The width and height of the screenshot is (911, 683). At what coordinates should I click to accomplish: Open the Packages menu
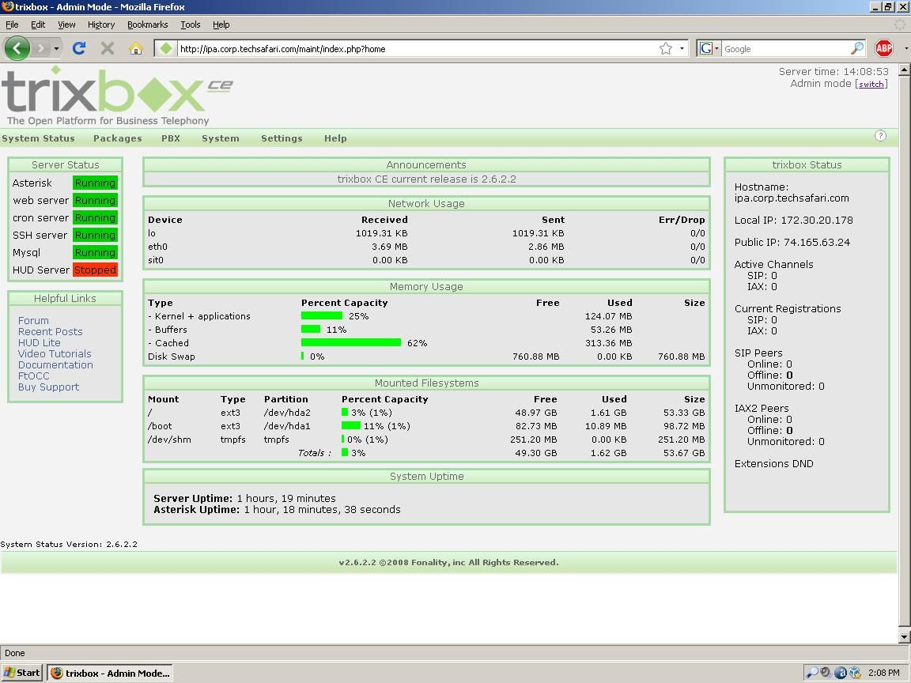click(x=117, y=138)
